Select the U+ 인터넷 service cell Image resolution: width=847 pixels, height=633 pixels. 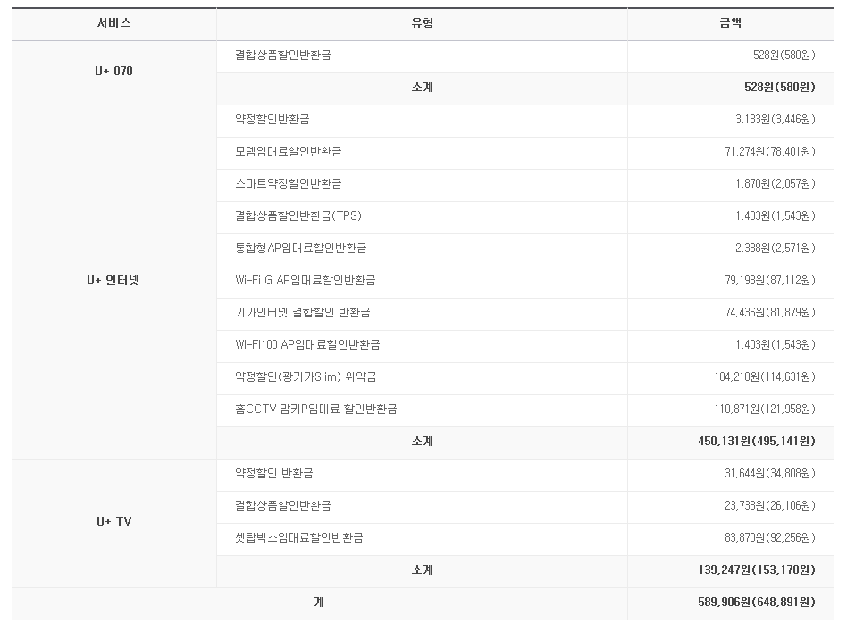coord(113,281)
